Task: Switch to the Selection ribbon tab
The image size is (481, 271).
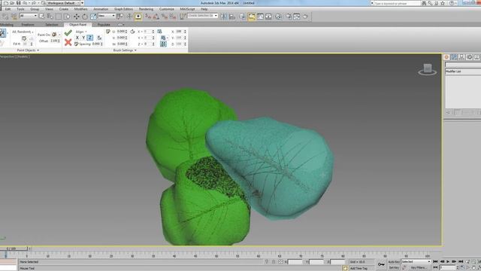Action: click(52, 25)
